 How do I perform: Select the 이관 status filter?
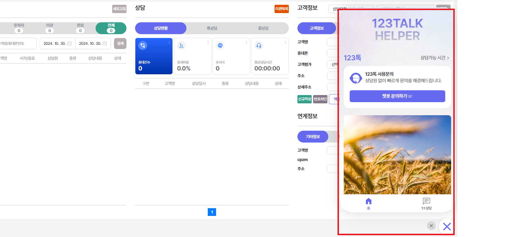coord(50,28)
